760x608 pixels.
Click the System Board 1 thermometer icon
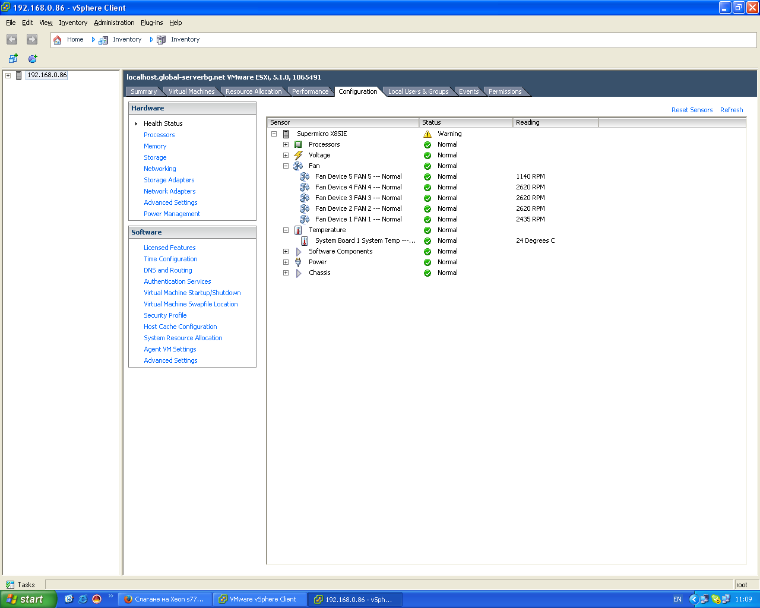click(305, 241)
